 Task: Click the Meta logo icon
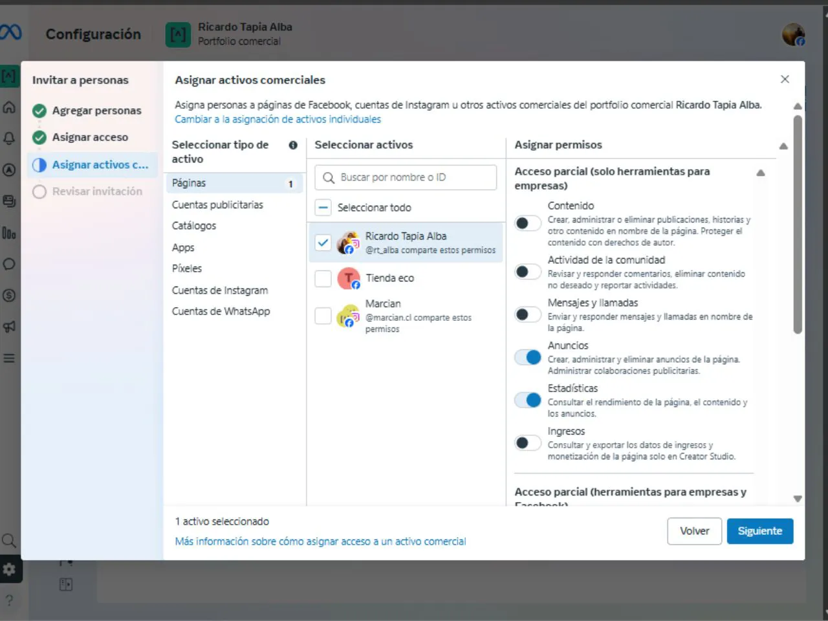[x=10, y=32]
